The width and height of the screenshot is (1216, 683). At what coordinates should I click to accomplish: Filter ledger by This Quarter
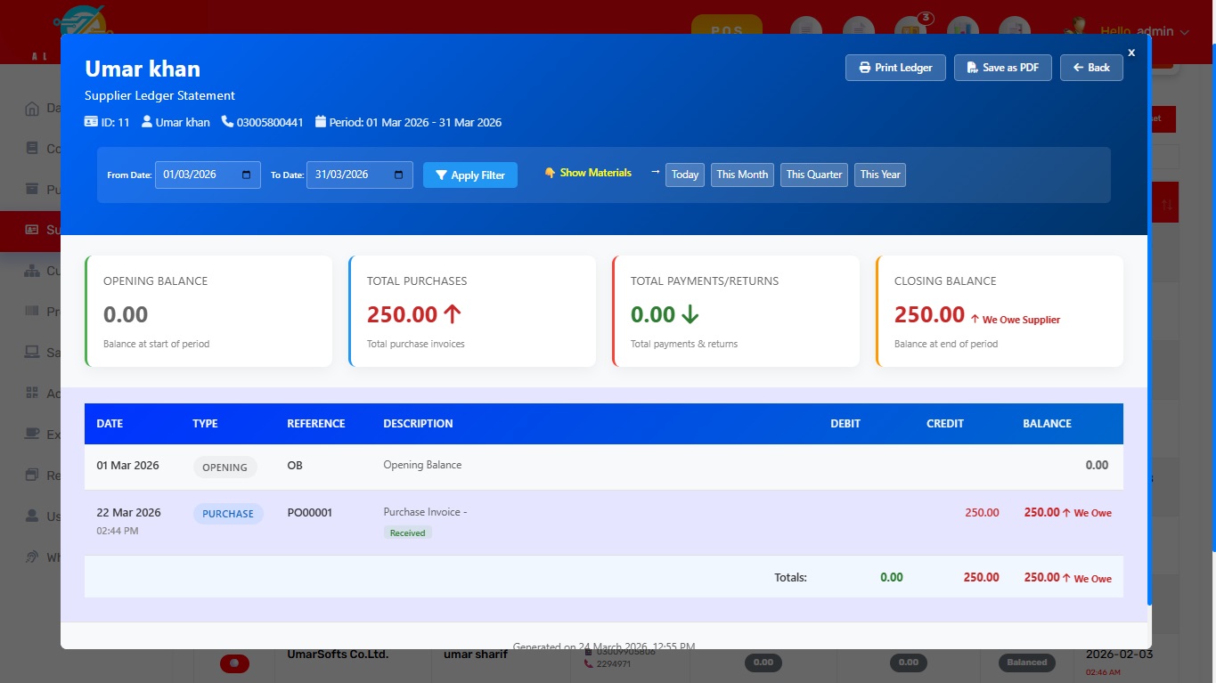click(813, 175)
